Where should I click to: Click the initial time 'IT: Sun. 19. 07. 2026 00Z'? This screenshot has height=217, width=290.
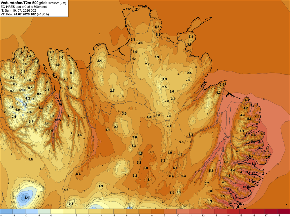coord(19,10)
